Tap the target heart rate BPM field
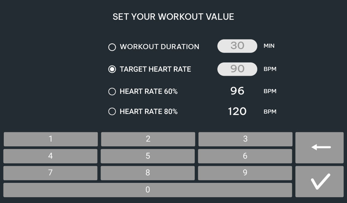 pyautogui.click(x=237, y=69)
